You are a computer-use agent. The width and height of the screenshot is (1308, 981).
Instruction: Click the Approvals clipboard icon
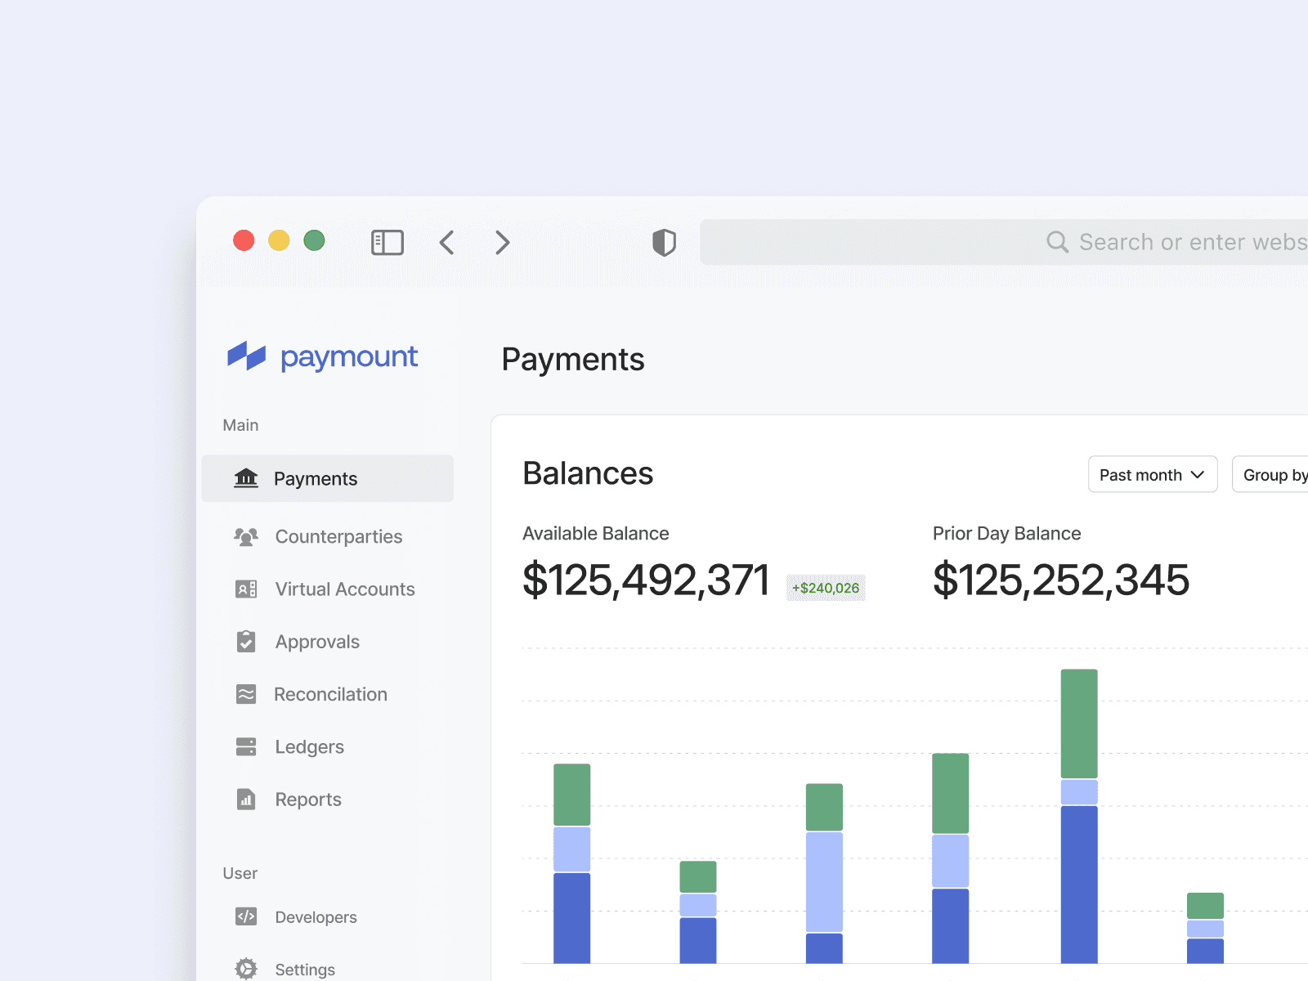pyautogui.click(x=246, y=642)
